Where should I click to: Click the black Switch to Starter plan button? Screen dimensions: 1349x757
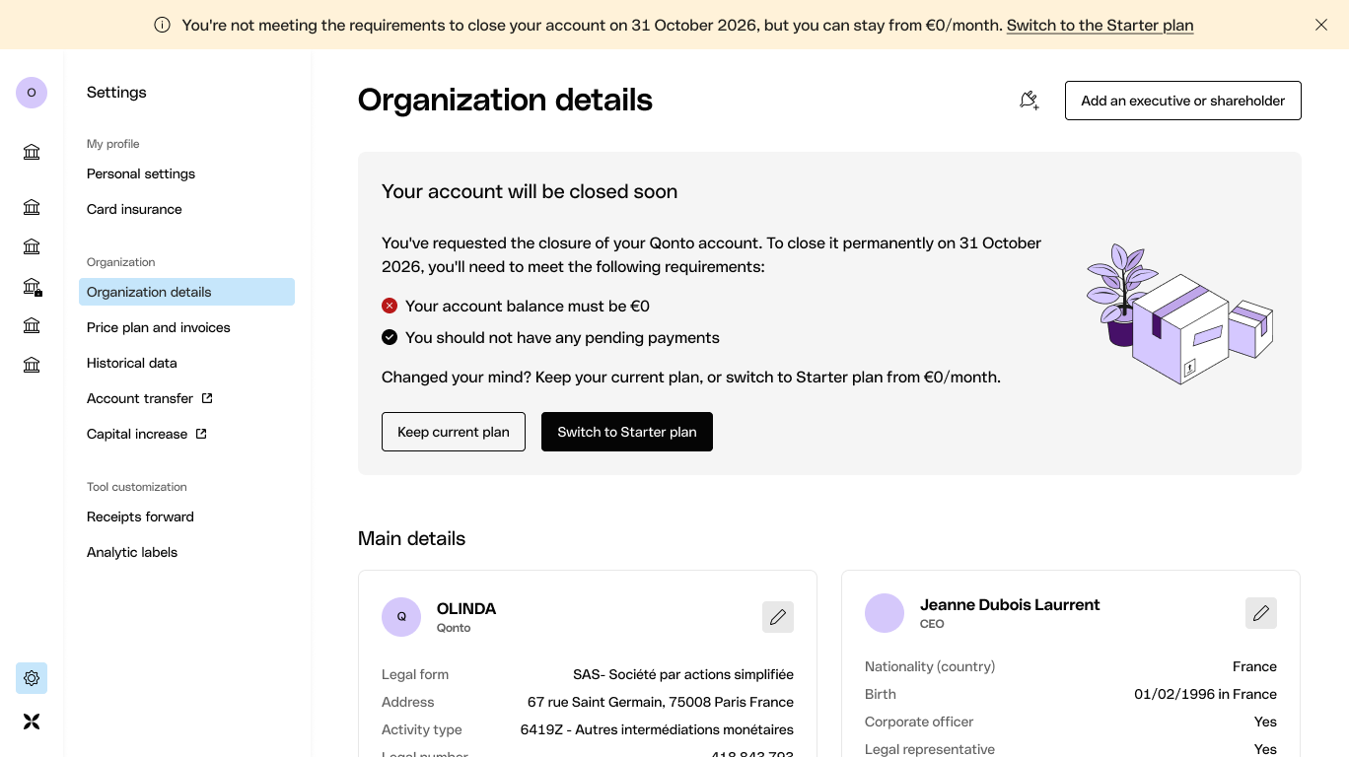coord(627,432)
